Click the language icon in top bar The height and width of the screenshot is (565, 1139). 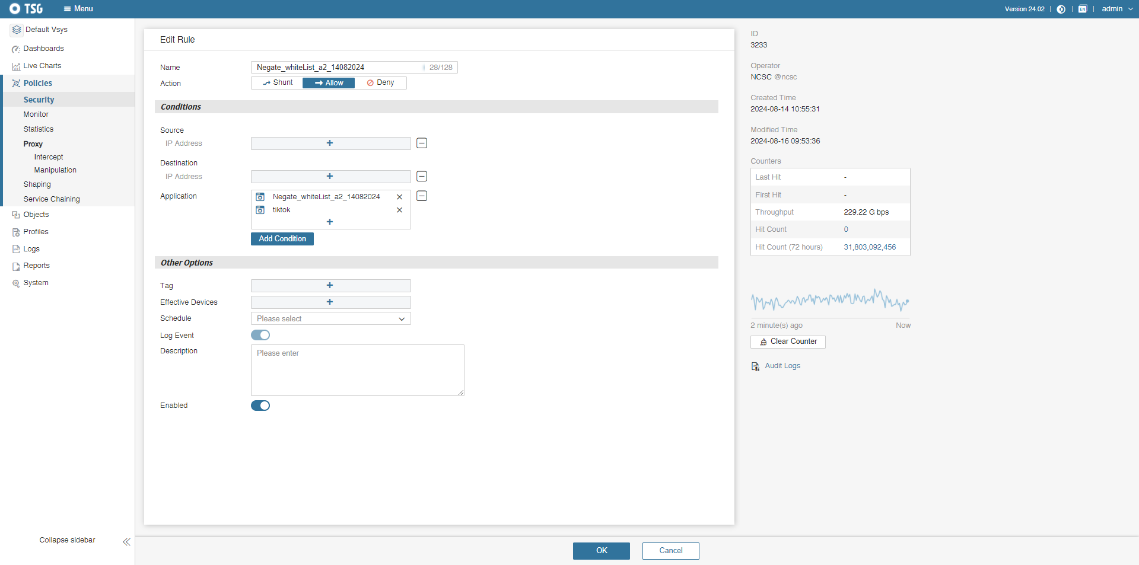(x=1083, y=9)
